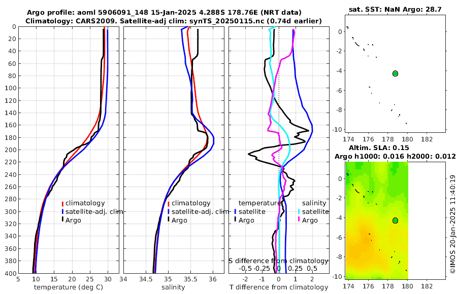Click 'S difference from climatology' label
457x294 pixels.
coord(278,261)
